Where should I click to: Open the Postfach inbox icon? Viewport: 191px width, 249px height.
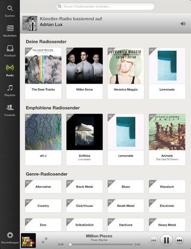[10, 48]
